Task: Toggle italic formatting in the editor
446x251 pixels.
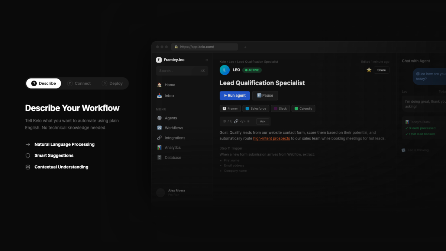Action: (228, 121)
